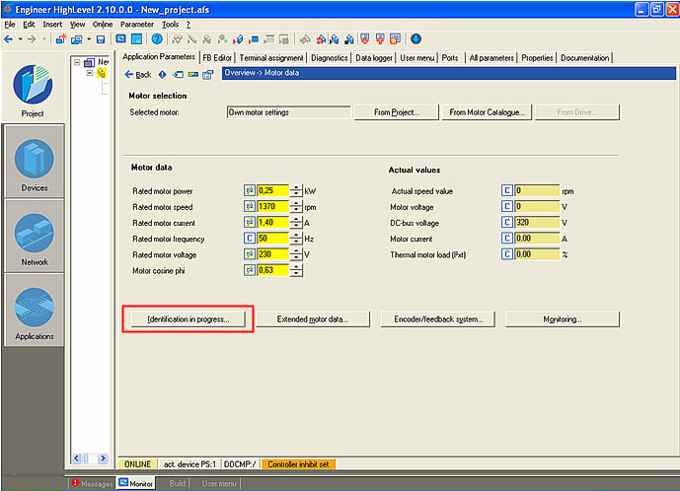
Task: Click the blue download arrow toolbar icon
Action: [416, 39]
